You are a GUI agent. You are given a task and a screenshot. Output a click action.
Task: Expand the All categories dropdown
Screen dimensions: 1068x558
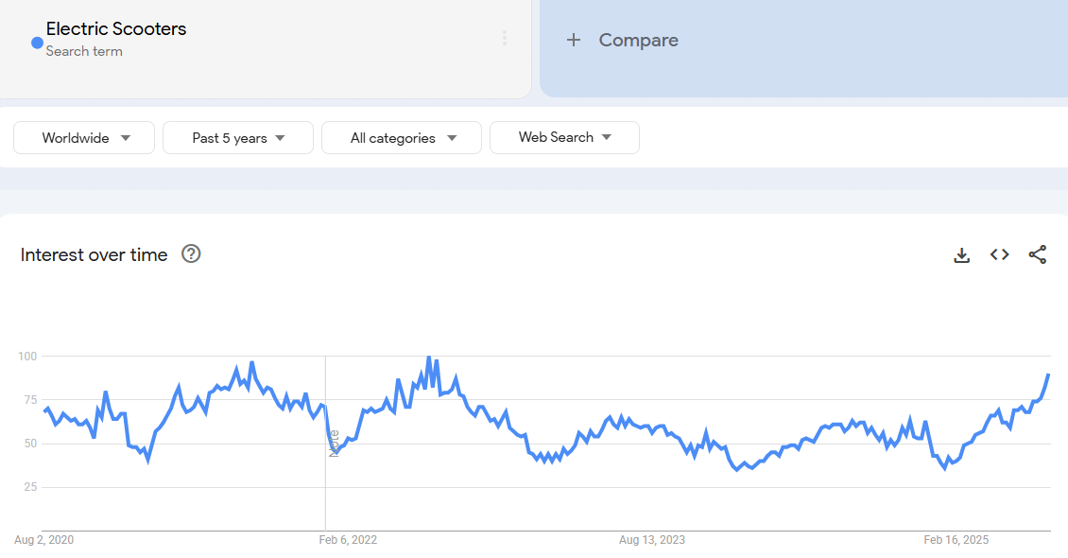click(x=402, y=138)
